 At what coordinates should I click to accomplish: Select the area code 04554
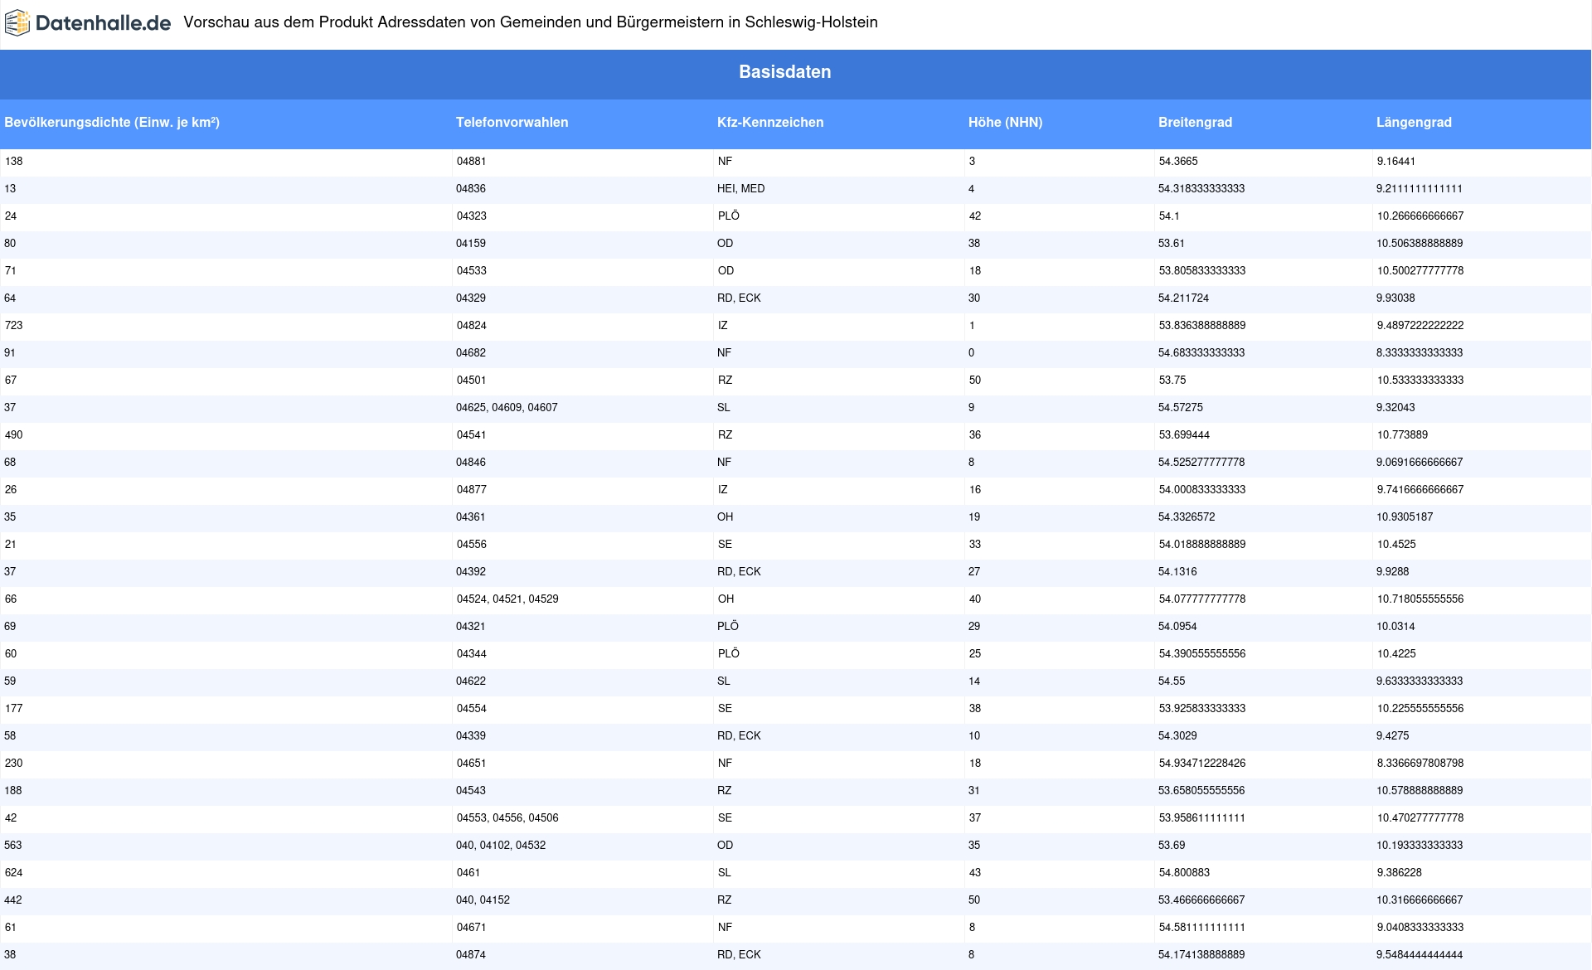coord(471,709)
